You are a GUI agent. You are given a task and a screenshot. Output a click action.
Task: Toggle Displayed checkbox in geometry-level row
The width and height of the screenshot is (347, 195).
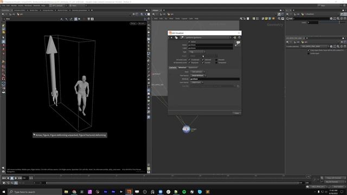tap(189, 63)
